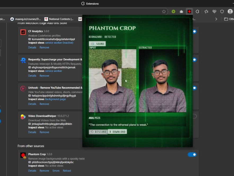The width and height of the screenshot is (234, 176).
Task: Open maang.in courses bookmark
Action: click(x=25, y=19)
